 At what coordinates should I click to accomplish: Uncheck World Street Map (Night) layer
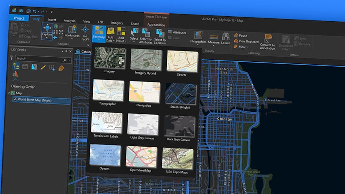pyautogui.click(x=15, y=99)
